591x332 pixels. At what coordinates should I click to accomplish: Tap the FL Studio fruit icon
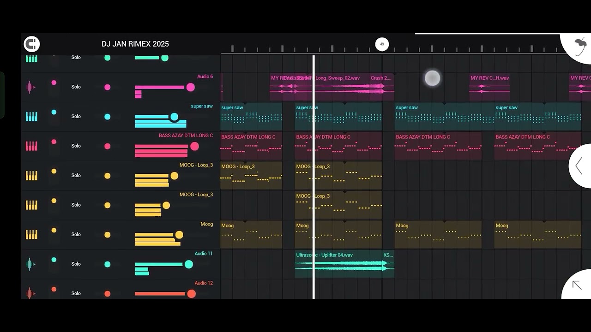[x=579, y=46]
